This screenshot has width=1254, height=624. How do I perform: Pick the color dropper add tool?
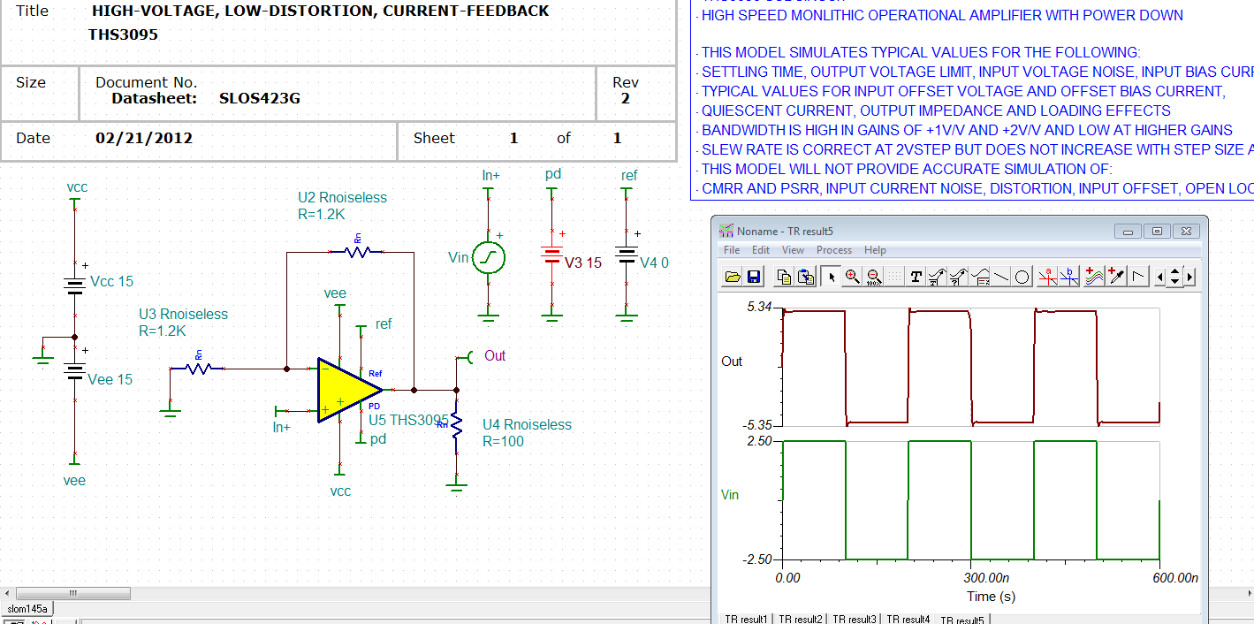click(1117, 277)
